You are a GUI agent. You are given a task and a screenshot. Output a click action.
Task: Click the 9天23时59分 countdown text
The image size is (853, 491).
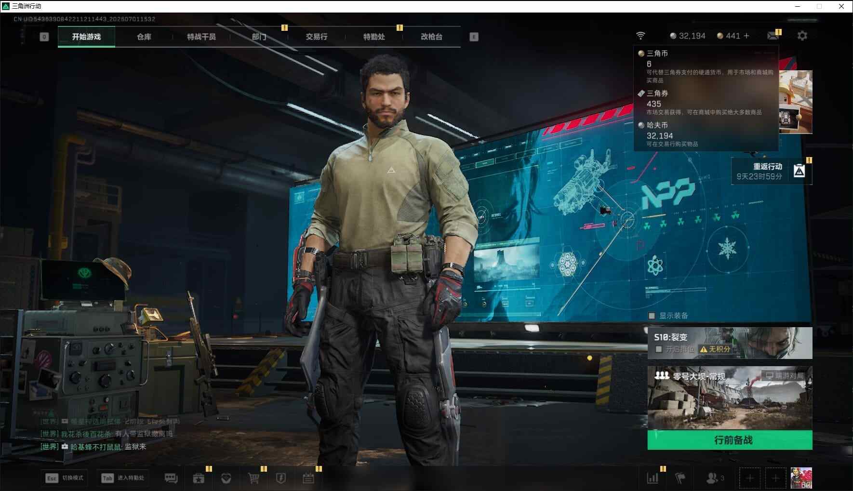[x=759, y=177]
